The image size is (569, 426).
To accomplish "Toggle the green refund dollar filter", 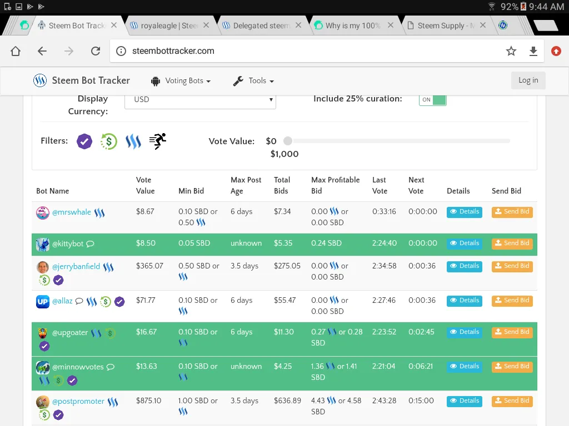I will 109,141.
